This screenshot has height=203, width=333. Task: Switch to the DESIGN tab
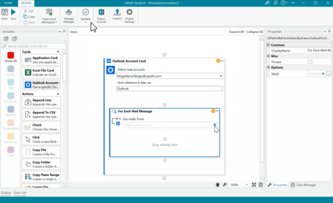(26, 3)
